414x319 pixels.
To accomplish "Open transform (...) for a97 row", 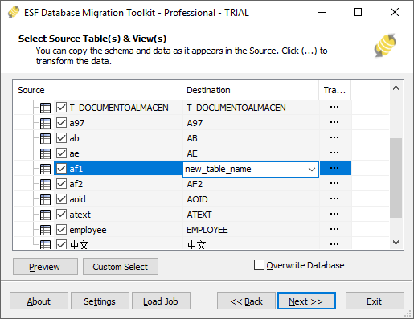I will (x=334, y=122).
